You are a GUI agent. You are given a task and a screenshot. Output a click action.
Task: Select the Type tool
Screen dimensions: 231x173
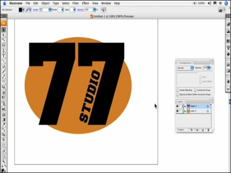click(x=4, y=56)
